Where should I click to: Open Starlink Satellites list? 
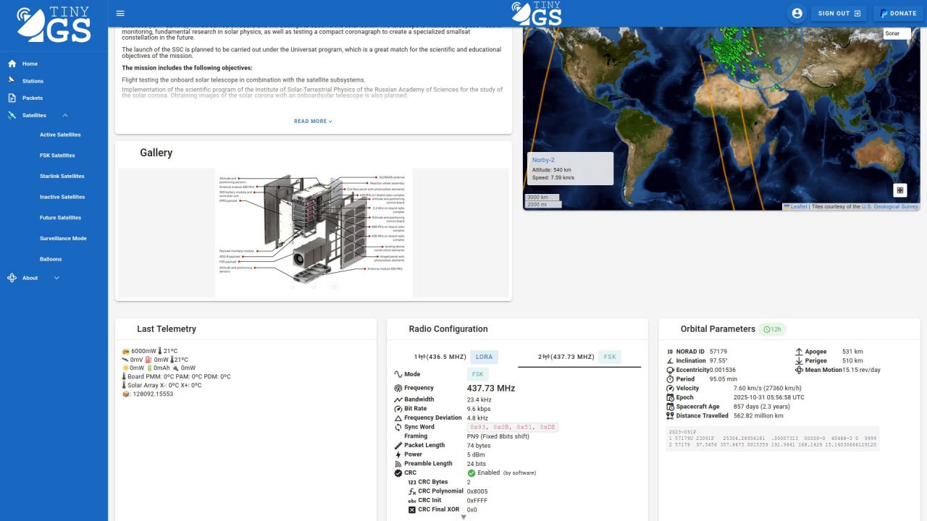(x=62, y=176)
